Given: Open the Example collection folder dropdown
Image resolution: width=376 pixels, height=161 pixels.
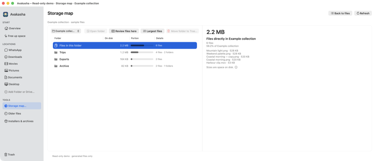Looking at the screenshot, I should [66, 31].
